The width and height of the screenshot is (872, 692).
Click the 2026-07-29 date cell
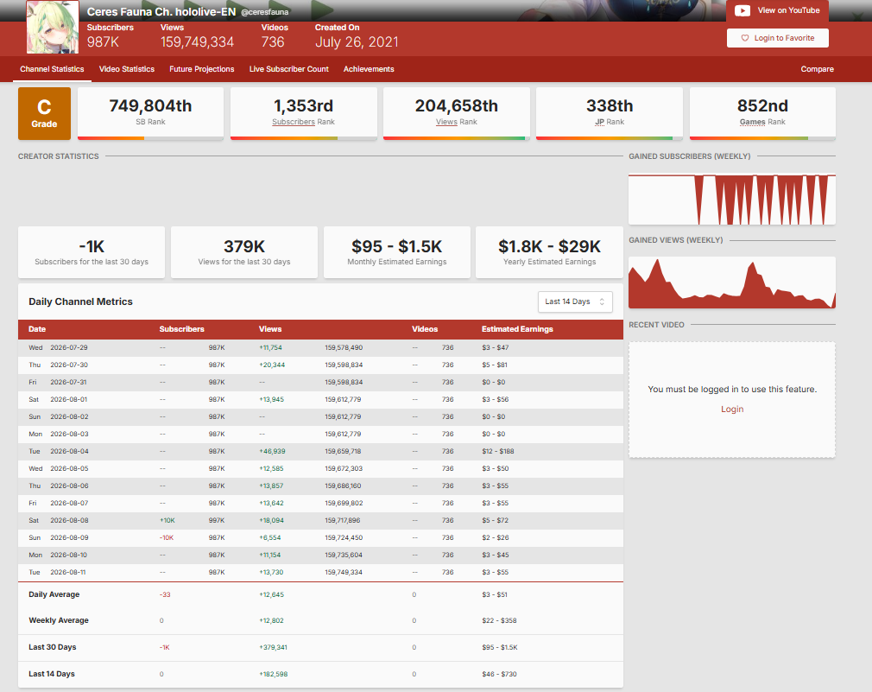pyautogui.click(x=69, y=347)
